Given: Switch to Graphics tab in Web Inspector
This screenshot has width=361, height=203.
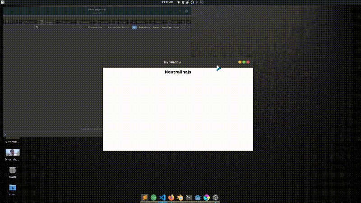Looking at the screenshot, I should [x=139, y=22].
